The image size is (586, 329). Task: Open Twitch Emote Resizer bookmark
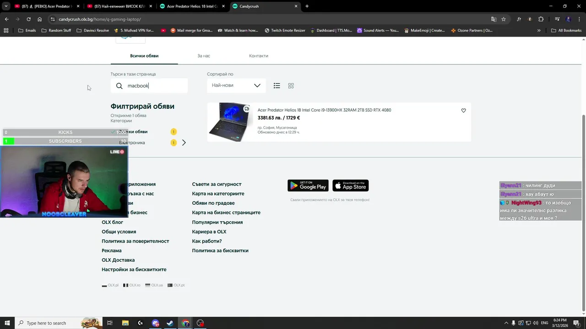(x=285, y=30)
